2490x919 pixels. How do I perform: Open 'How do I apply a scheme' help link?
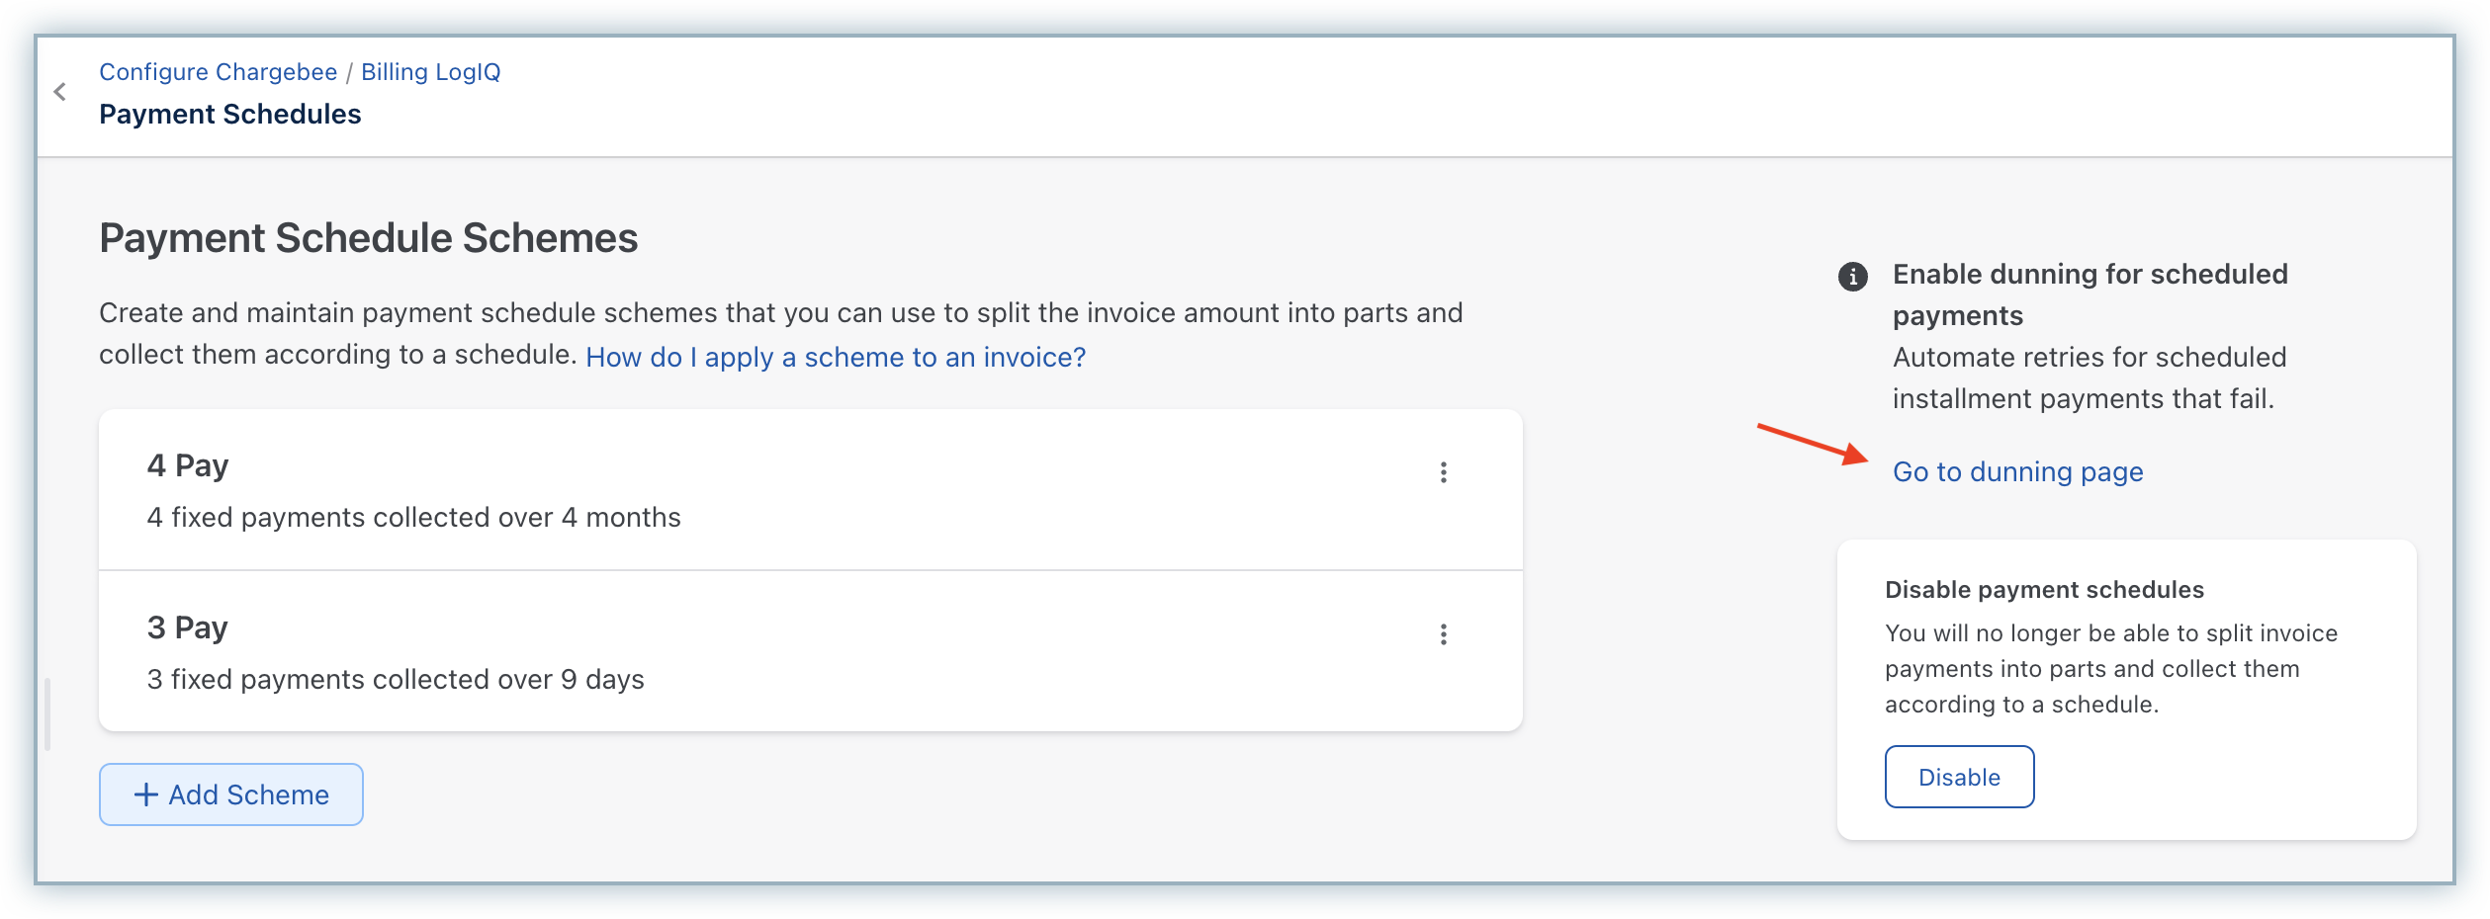(835, 357)
